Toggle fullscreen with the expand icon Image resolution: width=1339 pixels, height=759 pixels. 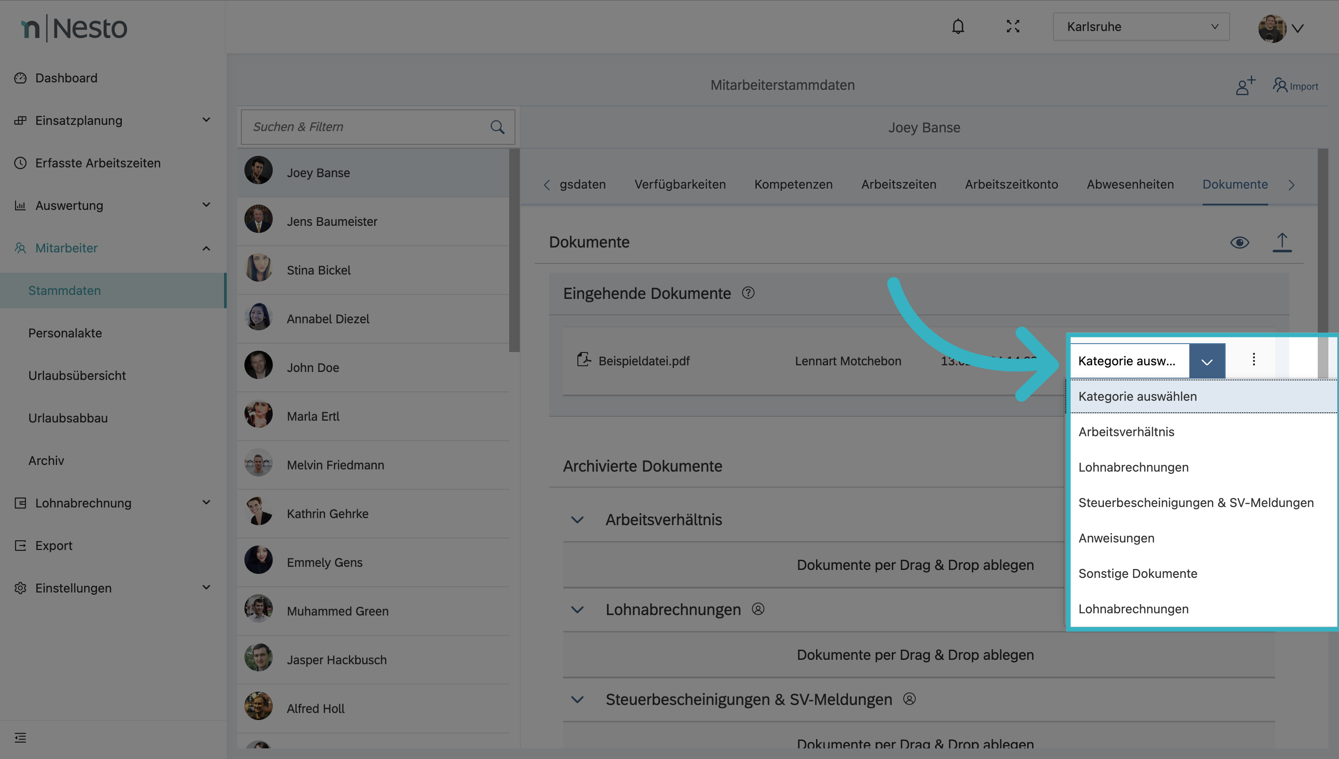coord(1012,27)
